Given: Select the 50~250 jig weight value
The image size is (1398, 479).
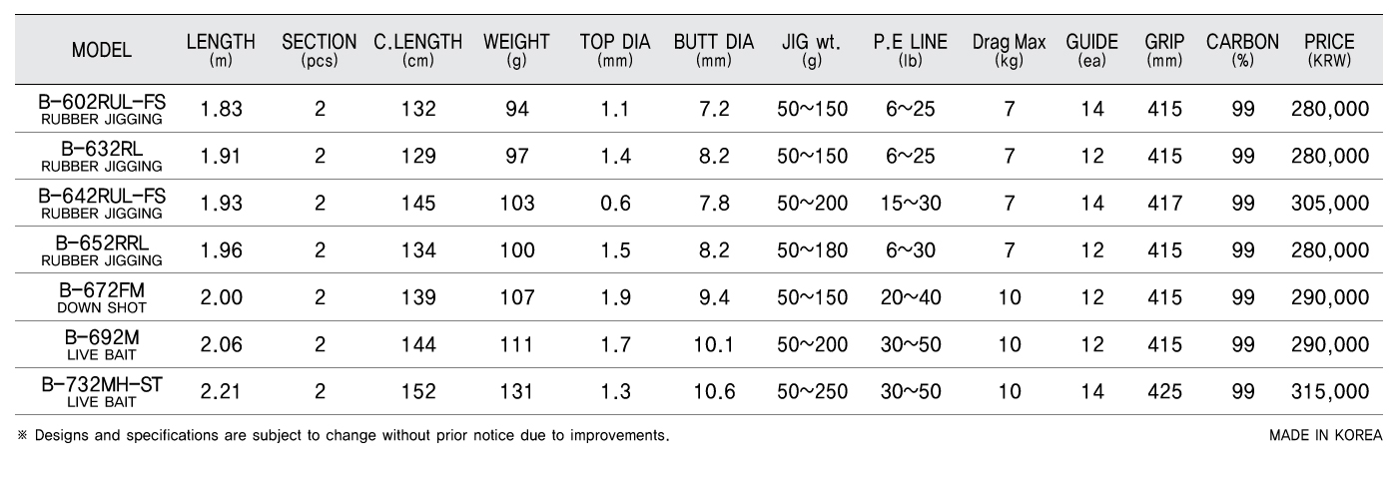Looking at the screenshot, I should pyautogui.click(x=812, y=392).
